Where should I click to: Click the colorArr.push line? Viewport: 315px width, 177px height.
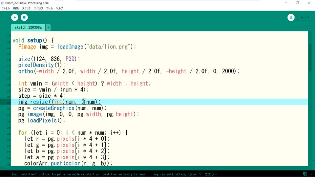[68, 163]
